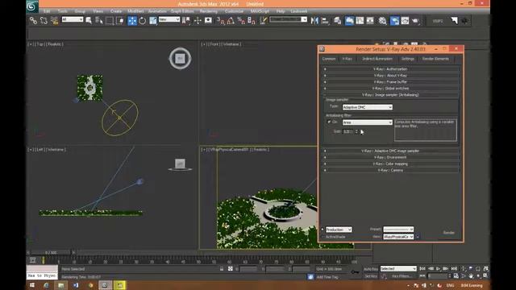Toggle the Spinner Snap icon
This screenshot has height=290, width=516.
(252, 21)
